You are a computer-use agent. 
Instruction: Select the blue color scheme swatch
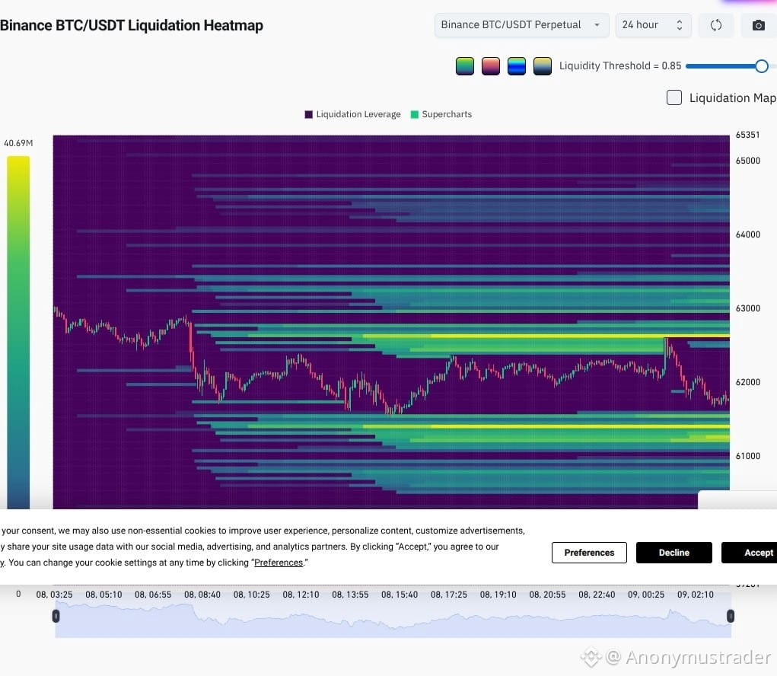pos(516,66)
